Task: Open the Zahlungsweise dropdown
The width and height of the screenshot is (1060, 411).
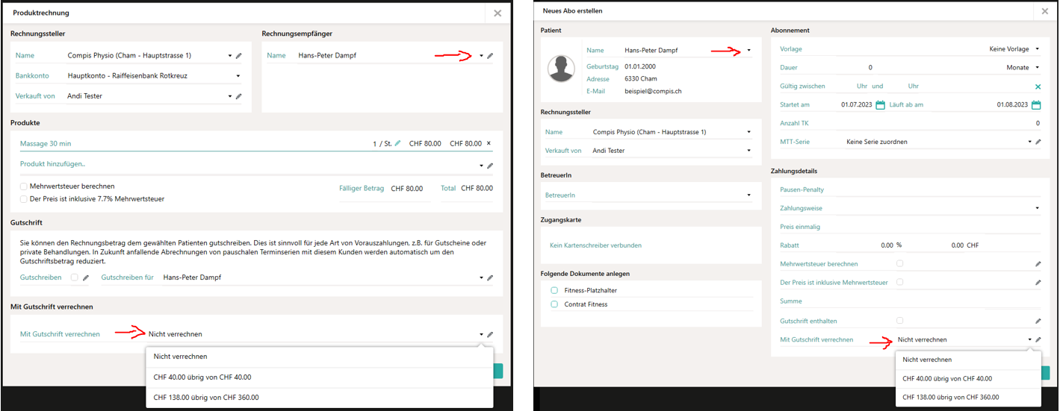Action: click(x=1037, y=208)
